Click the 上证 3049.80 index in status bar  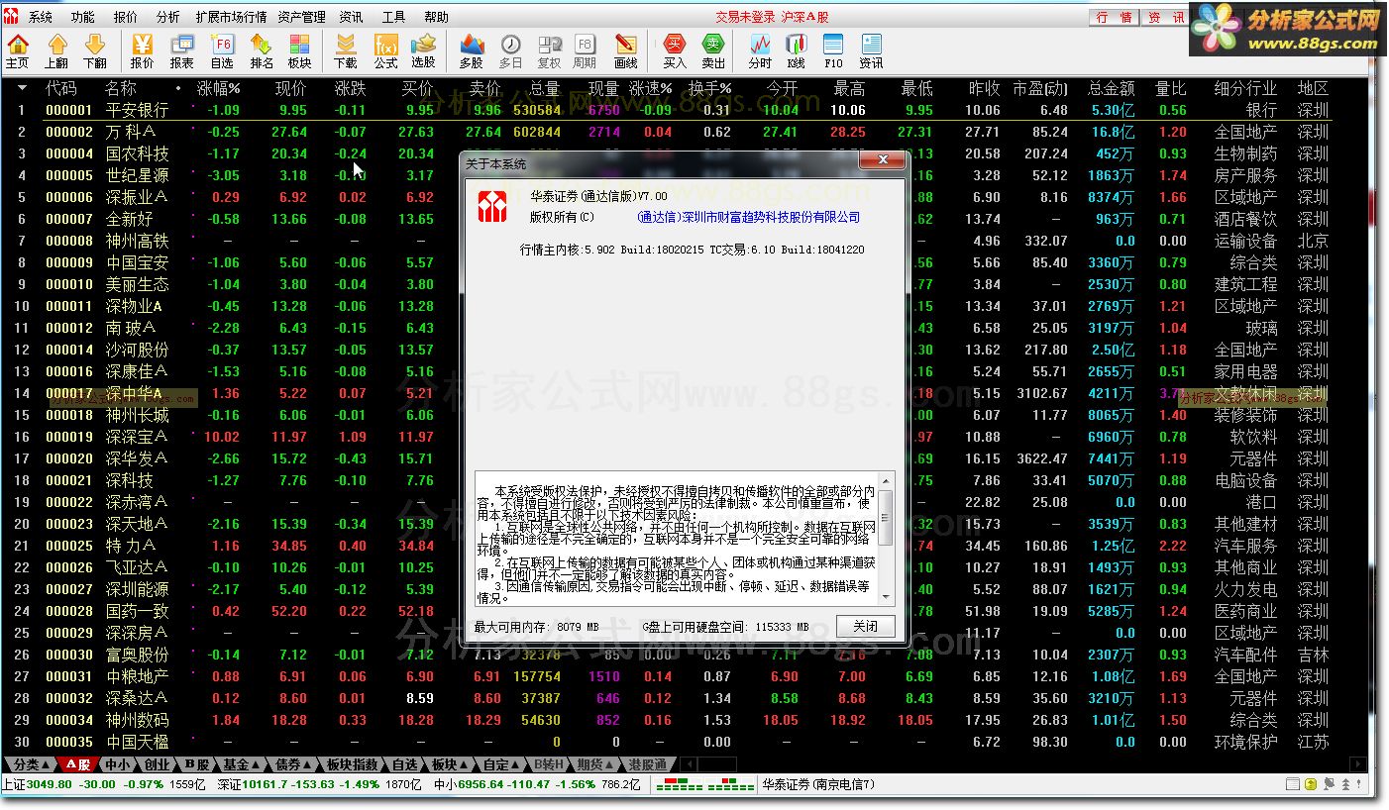[38, 784]
